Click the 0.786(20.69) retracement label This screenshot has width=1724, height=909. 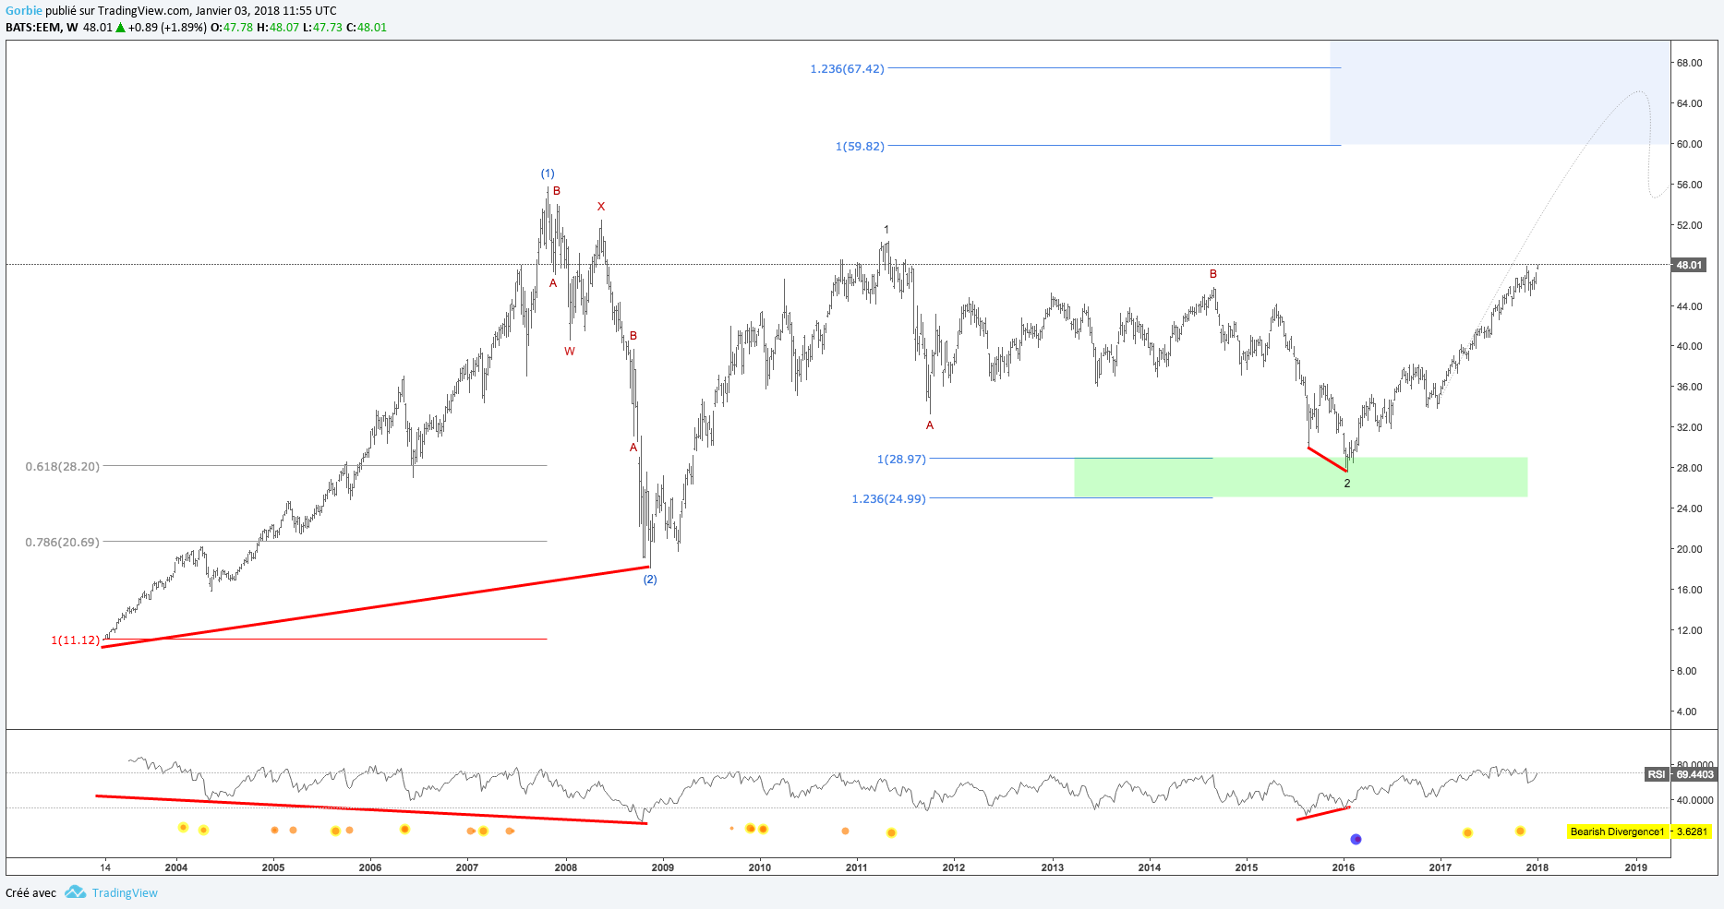(62, 543)
